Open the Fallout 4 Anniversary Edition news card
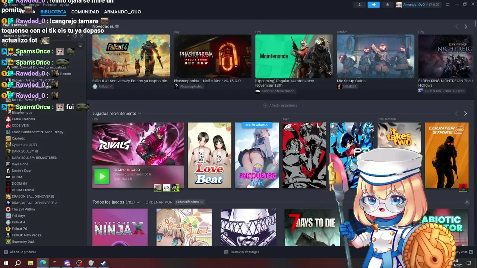Image resolution: width=477 pixels, height=268 pixels. click(x=131, y=56)
